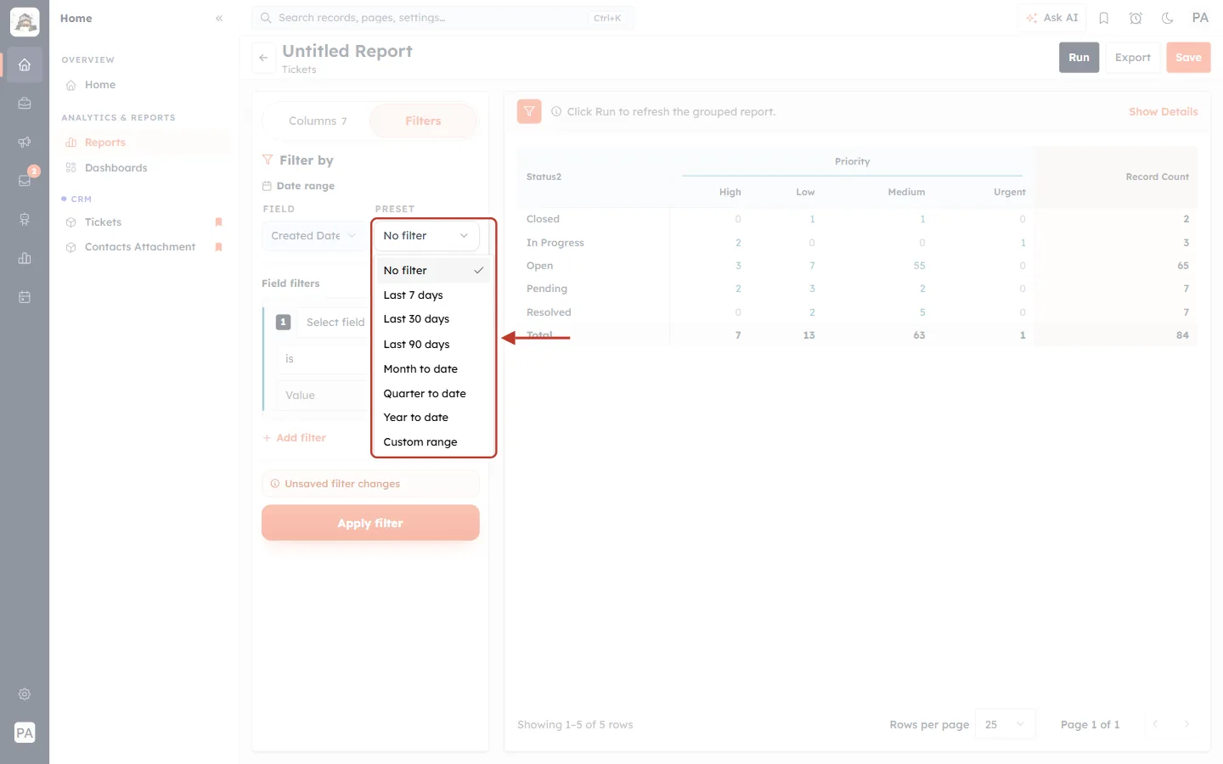Click the Save button
This screenshot has width=1223, height=764.
coord(1188,58)
